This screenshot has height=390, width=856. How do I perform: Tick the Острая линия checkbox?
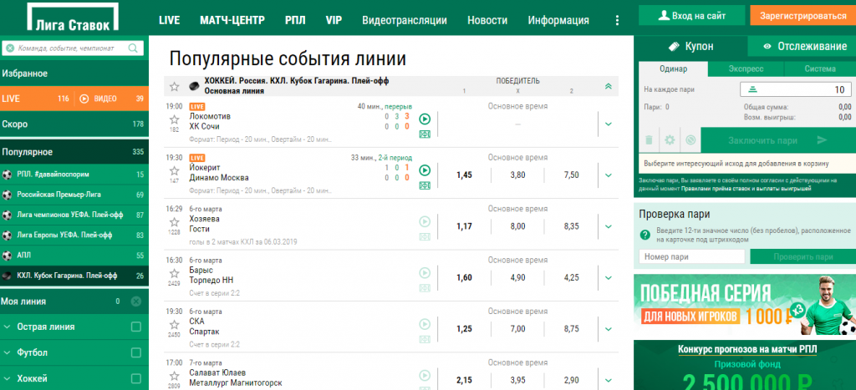click(136, 327)
